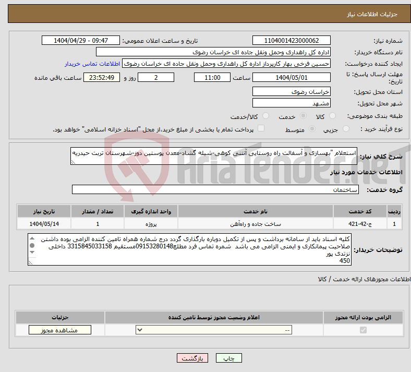Click the بازگشت back button

[x=192, y=358]
